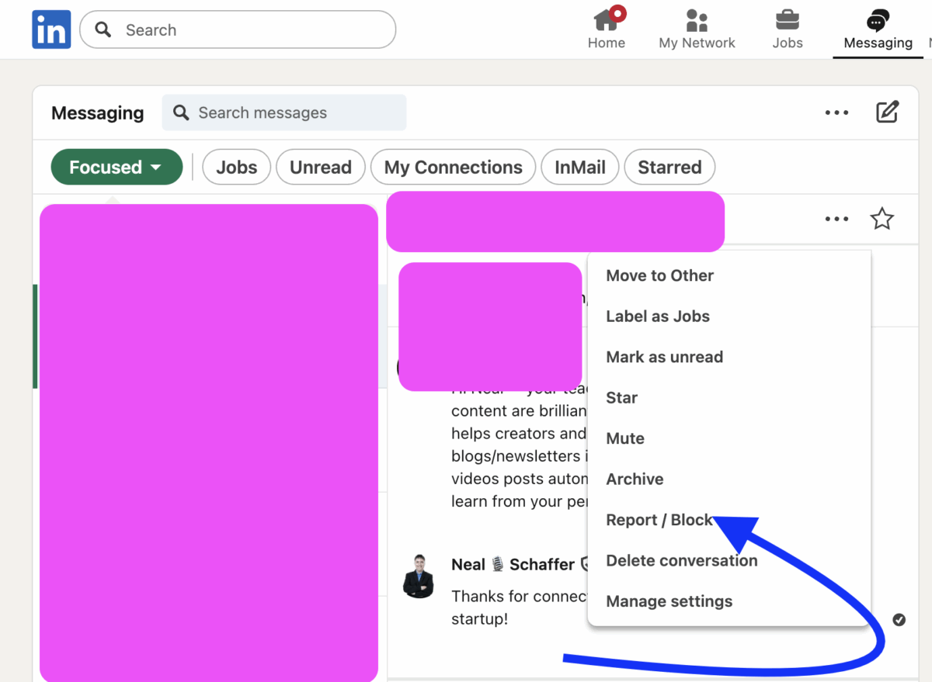Click the Messaging nav icon
The height and width of the screenshot is (682, 932).
tap(878, 21)
